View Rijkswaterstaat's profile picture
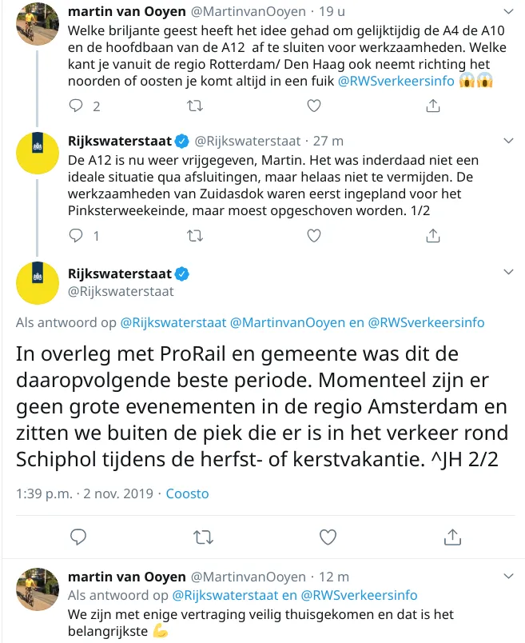Viewport: 525px width, 643px height. pyautogui.click(x=37, y=283)
